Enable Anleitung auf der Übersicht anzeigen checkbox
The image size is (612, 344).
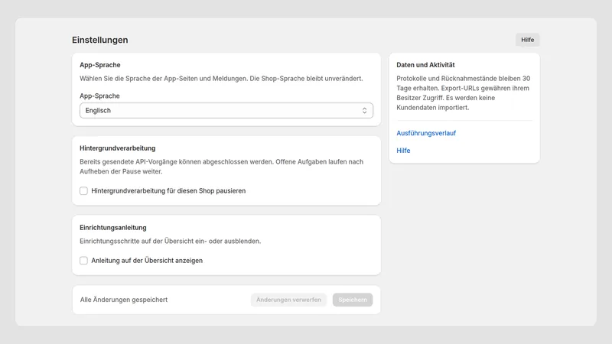(x=83, y=261)
